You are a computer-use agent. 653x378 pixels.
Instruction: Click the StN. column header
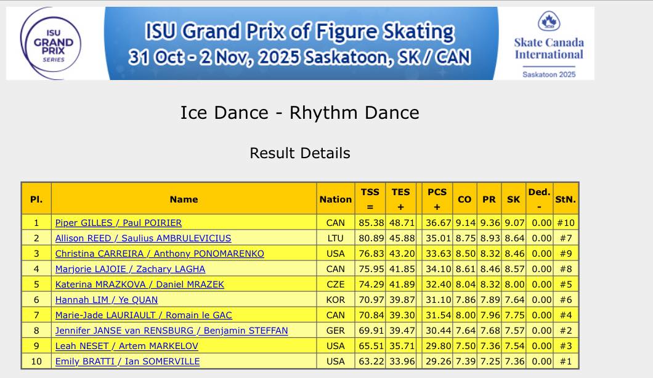566,199
